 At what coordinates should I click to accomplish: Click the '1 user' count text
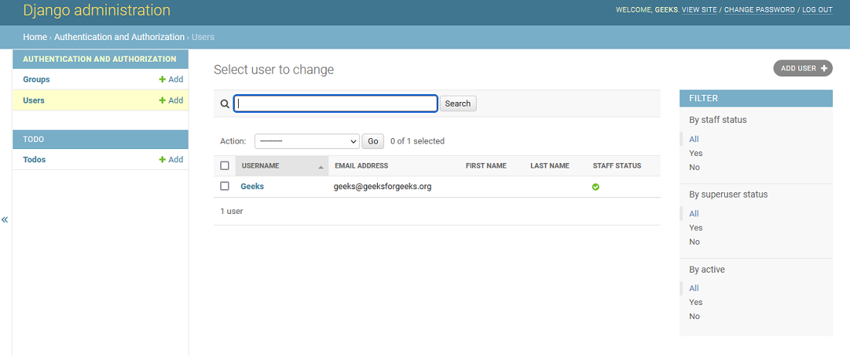[x=232, y=212]
